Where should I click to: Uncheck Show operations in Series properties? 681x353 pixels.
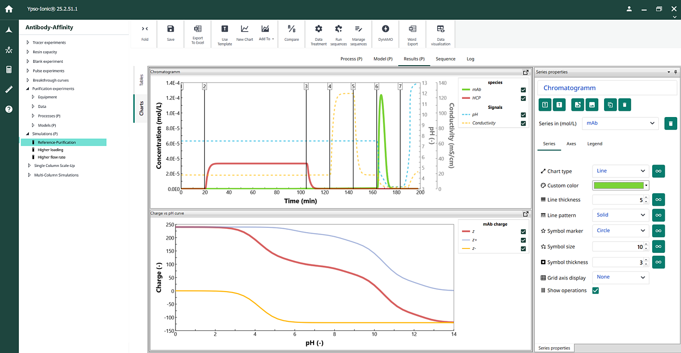point(595,290)
